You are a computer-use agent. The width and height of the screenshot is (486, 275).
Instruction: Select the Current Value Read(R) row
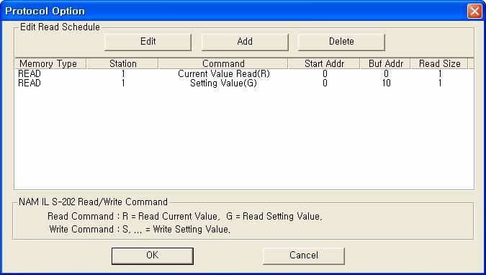point(244,73)
